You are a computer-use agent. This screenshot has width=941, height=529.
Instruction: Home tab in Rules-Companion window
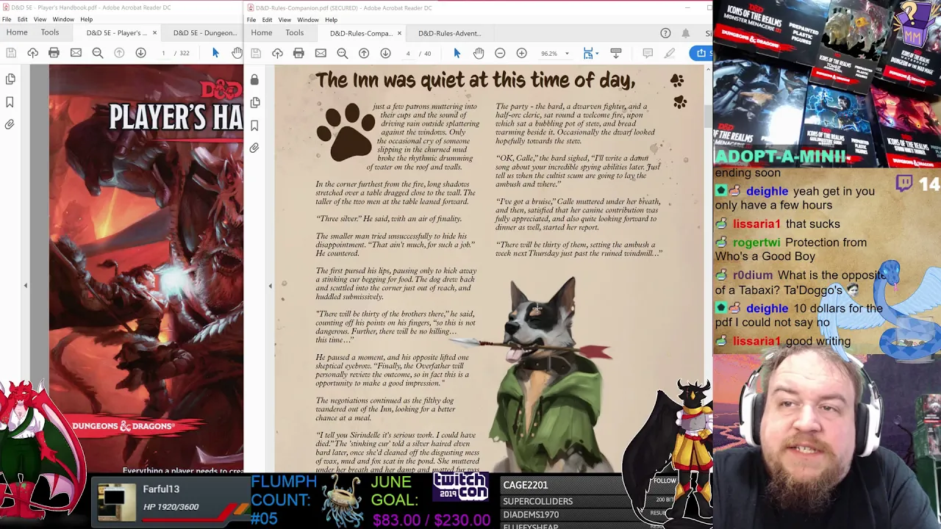tap(262, 33)
